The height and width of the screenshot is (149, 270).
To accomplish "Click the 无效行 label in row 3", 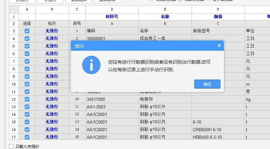I will coord(52,31).
